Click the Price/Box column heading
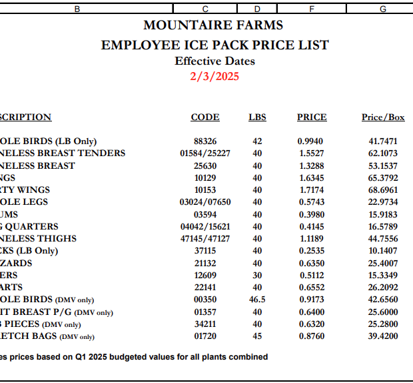 383,117
